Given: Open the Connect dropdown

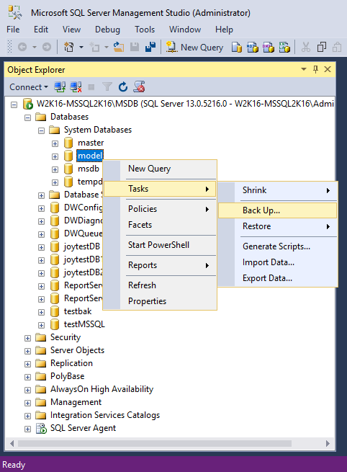Looking at the screenshot, I should point(29,87).
